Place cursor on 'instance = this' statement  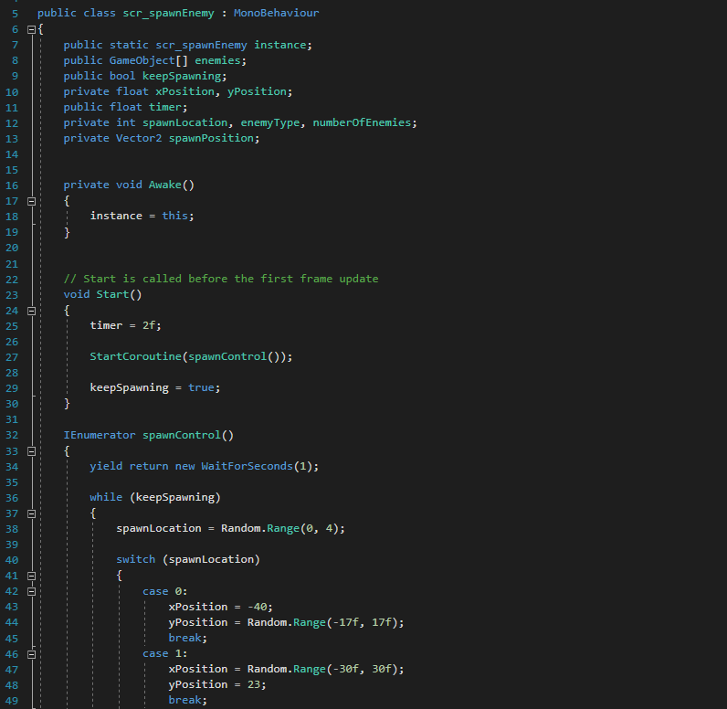[x=142, y=216]
